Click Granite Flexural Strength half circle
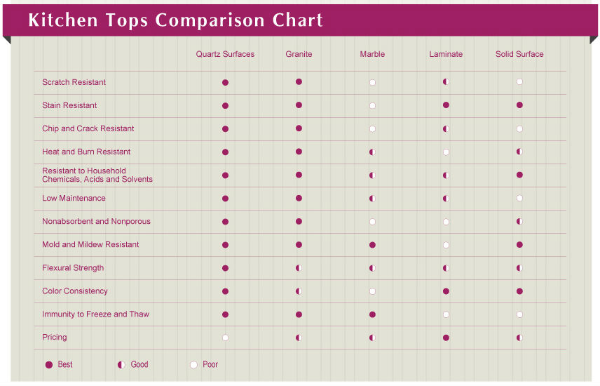Screen dimensions: 600x386 coord(299,268)
